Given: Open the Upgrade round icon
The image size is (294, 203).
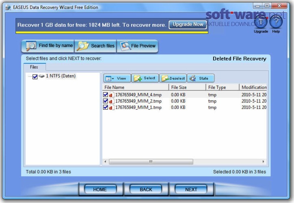Looking at the screenshot, I should [261, 22].
